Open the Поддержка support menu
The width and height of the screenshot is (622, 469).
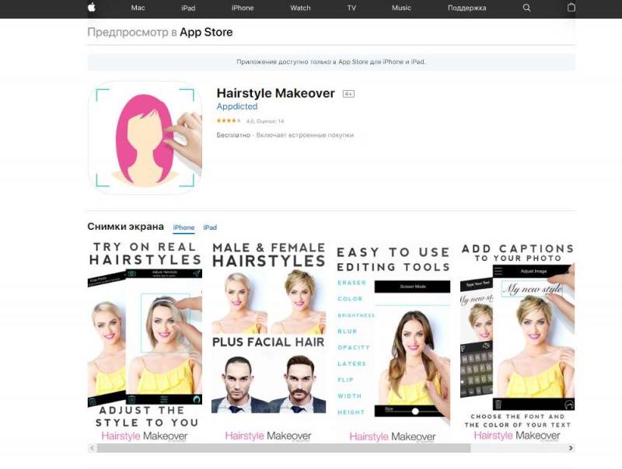click(467, 8)
